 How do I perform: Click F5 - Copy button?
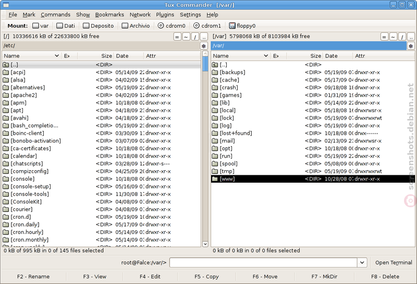pyautogui.click(x=206, y=277)
